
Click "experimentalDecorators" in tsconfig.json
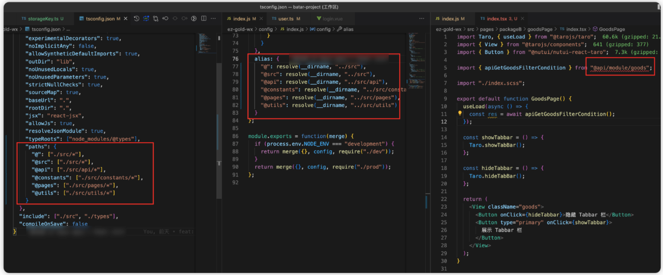click(63, 38)
